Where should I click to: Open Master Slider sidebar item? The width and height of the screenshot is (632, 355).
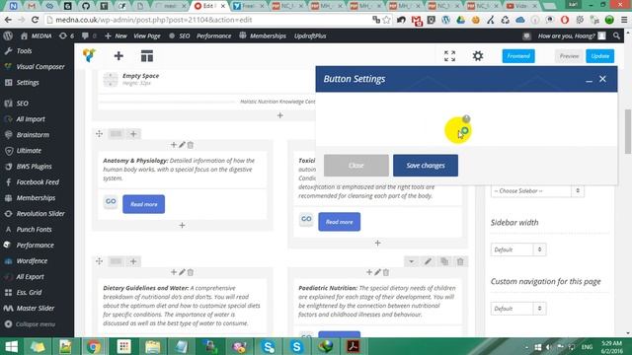(x=36, y=309)
